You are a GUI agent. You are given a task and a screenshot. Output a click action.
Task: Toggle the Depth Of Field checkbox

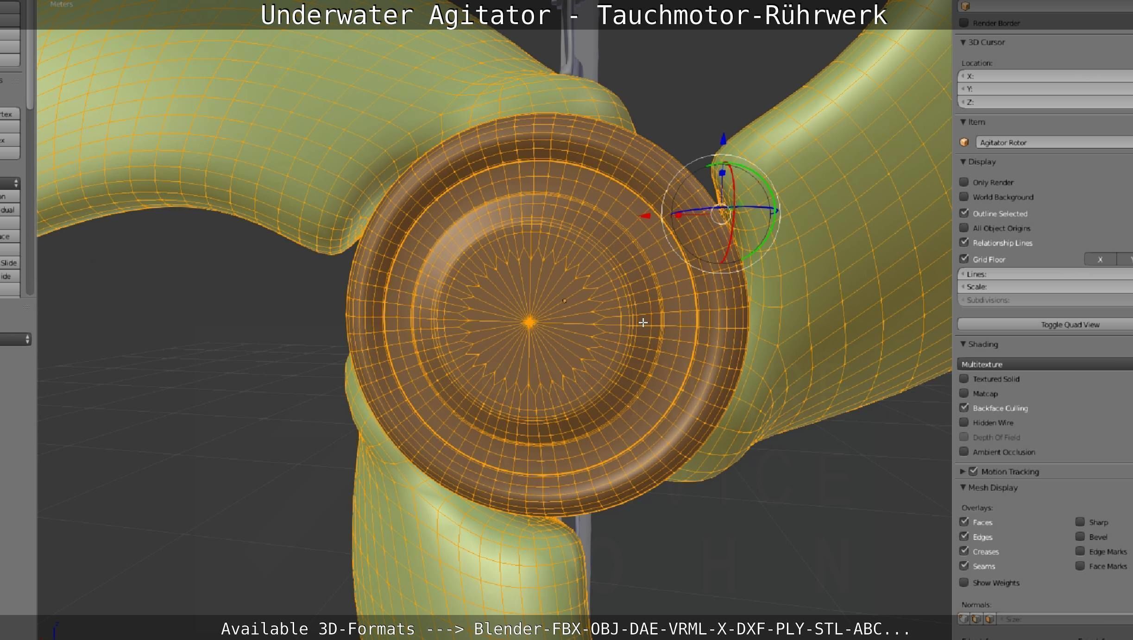(x=964, y=437)
